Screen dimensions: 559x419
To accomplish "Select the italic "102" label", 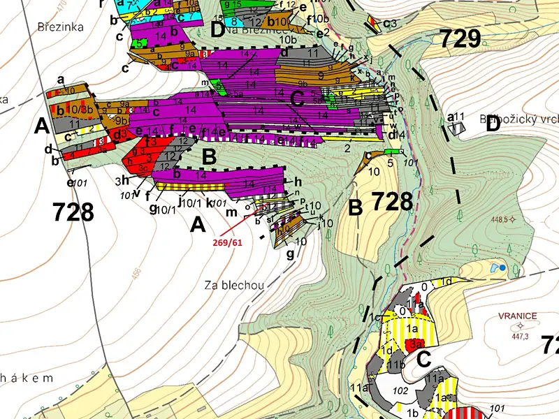I will (x=400, y=391).
